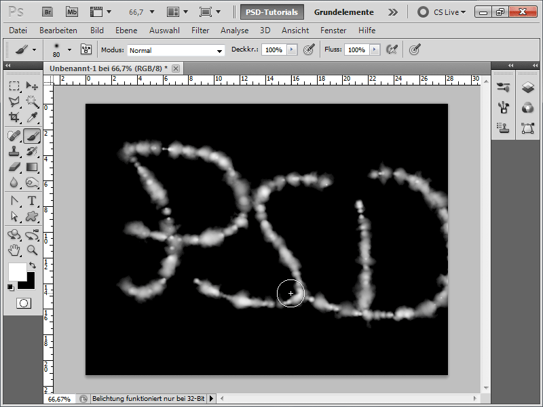
Task: Enable airbrush mode
Action: [x=392, y=50]
